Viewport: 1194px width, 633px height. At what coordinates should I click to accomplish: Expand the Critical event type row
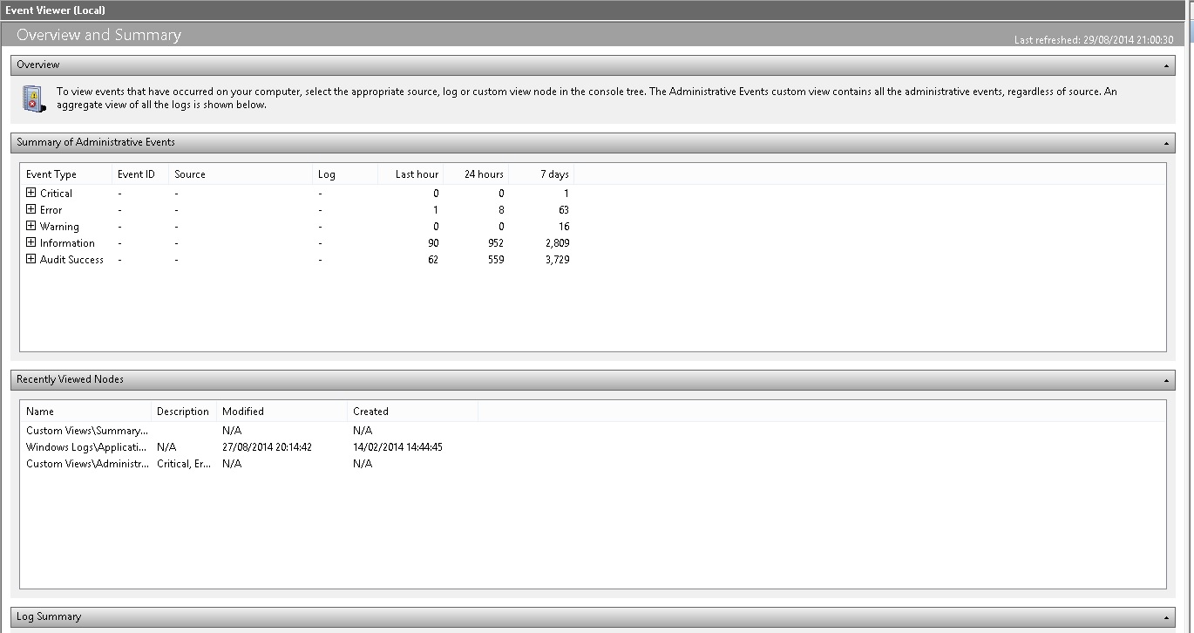click(31, 193)
